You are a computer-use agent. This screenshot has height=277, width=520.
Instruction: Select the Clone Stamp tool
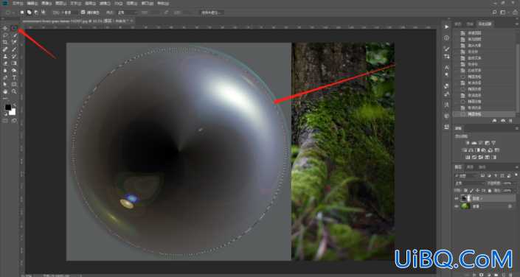point(5,56)
